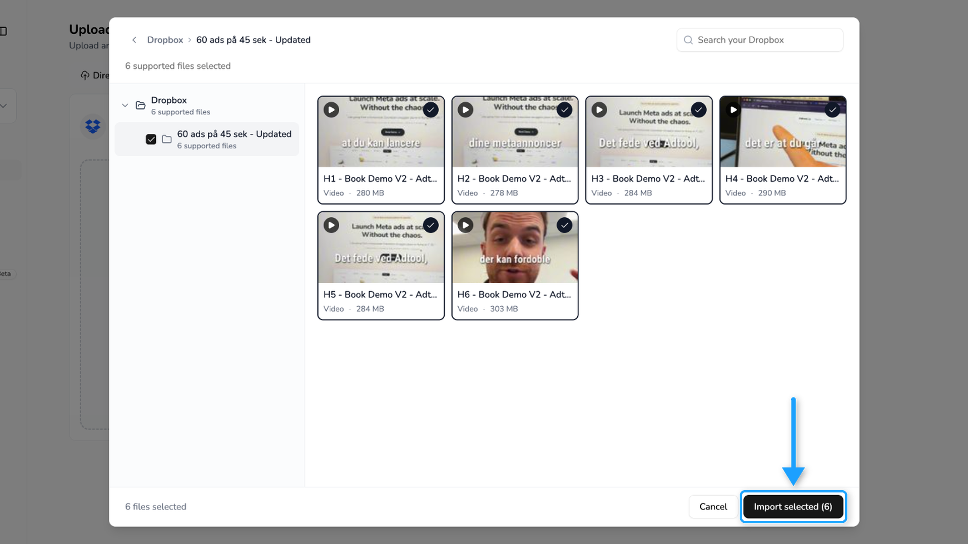The image size is (968, 544).
Task: Play the H6 - Book Demo V2 video preview
Action: tap(465, 225)
